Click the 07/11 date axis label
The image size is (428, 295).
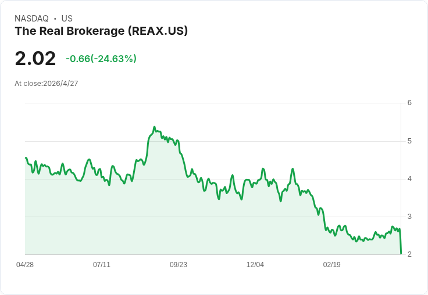pos(102,265)
